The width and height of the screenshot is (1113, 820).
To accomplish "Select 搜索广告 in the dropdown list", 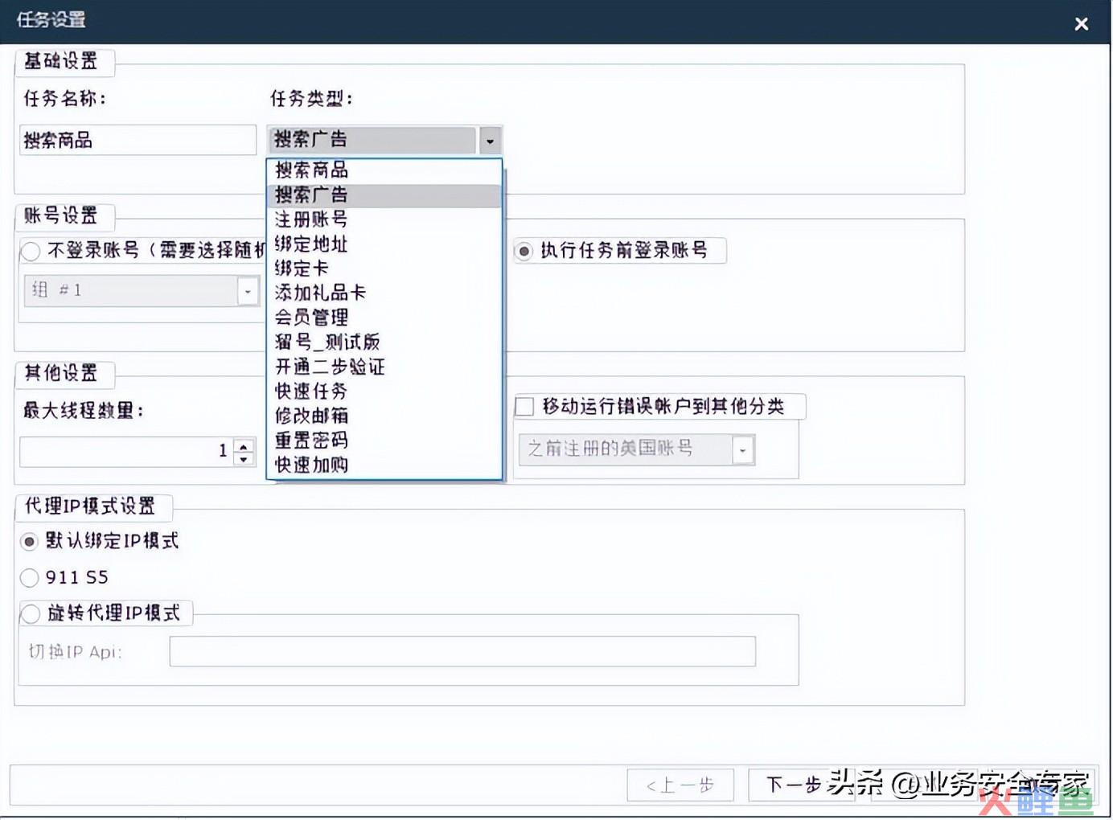I will click(x=384, y=195).
